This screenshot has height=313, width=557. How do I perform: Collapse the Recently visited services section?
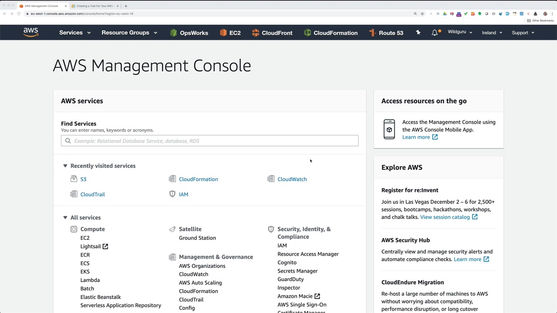65,166
